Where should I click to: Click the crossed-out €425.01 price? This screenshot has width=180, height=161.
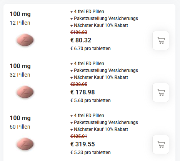tap(79, 136)
